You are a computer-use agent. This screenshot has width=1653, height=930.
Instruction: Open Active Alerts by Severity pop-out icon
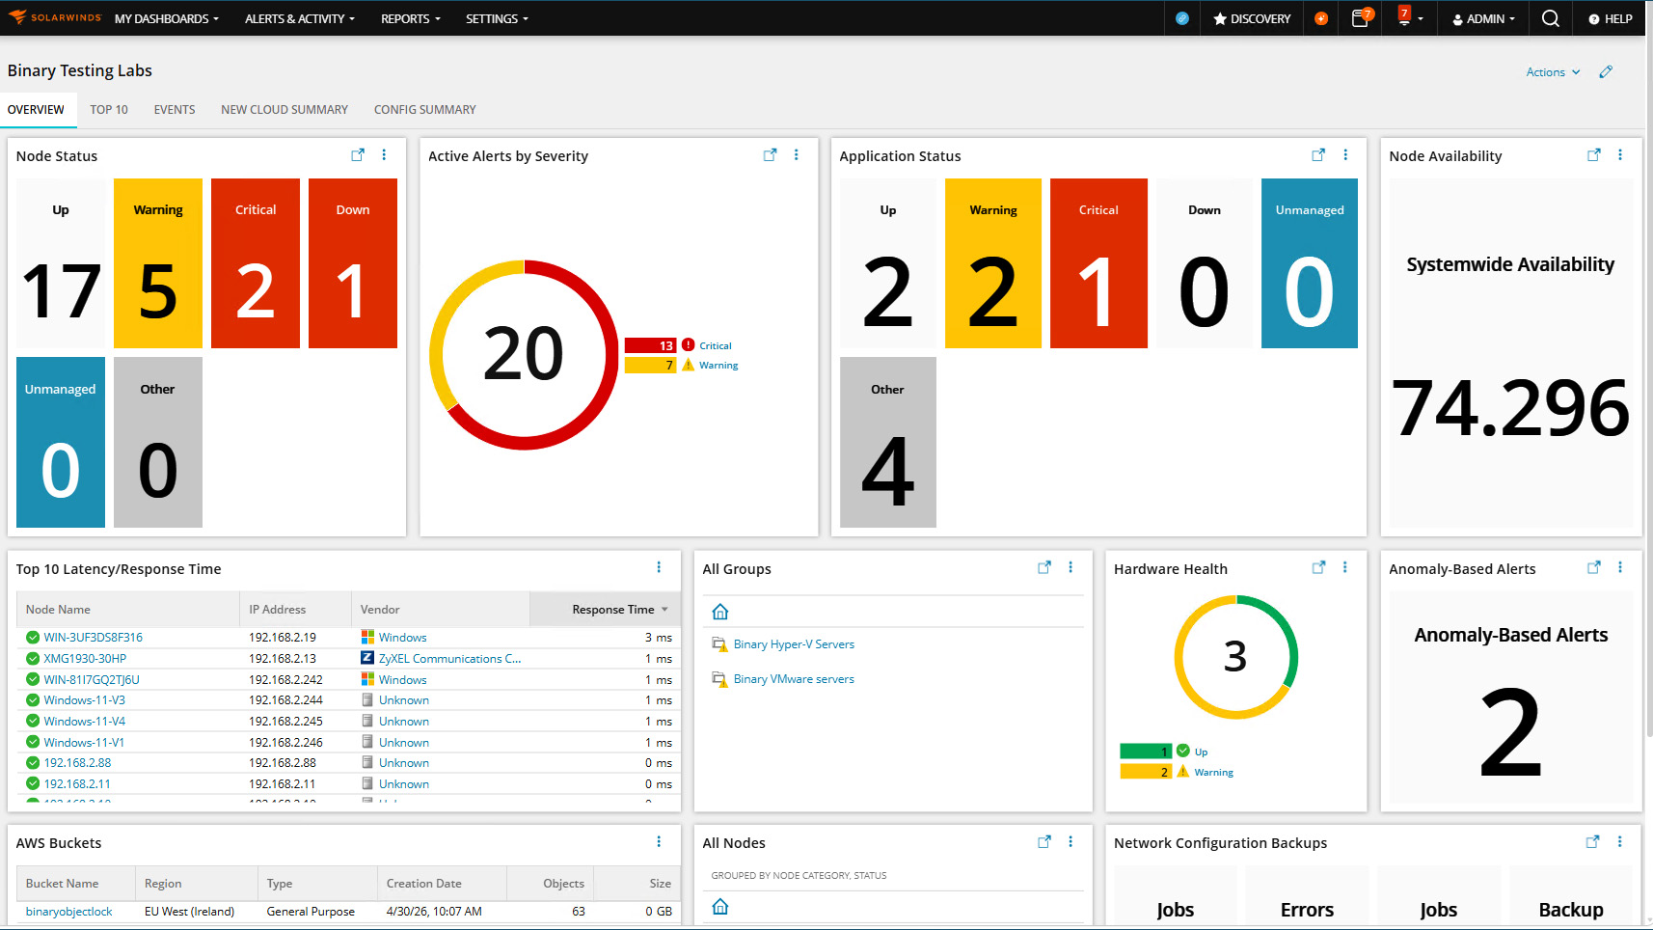click(770, 155)
